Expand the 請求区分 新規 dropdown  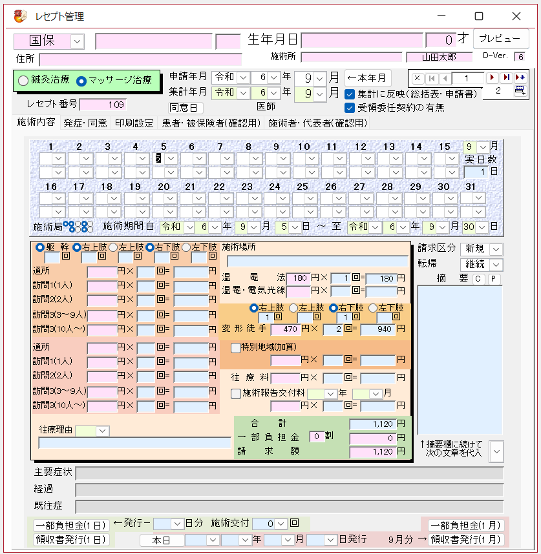pyautogui.click(x=495, y=249)
